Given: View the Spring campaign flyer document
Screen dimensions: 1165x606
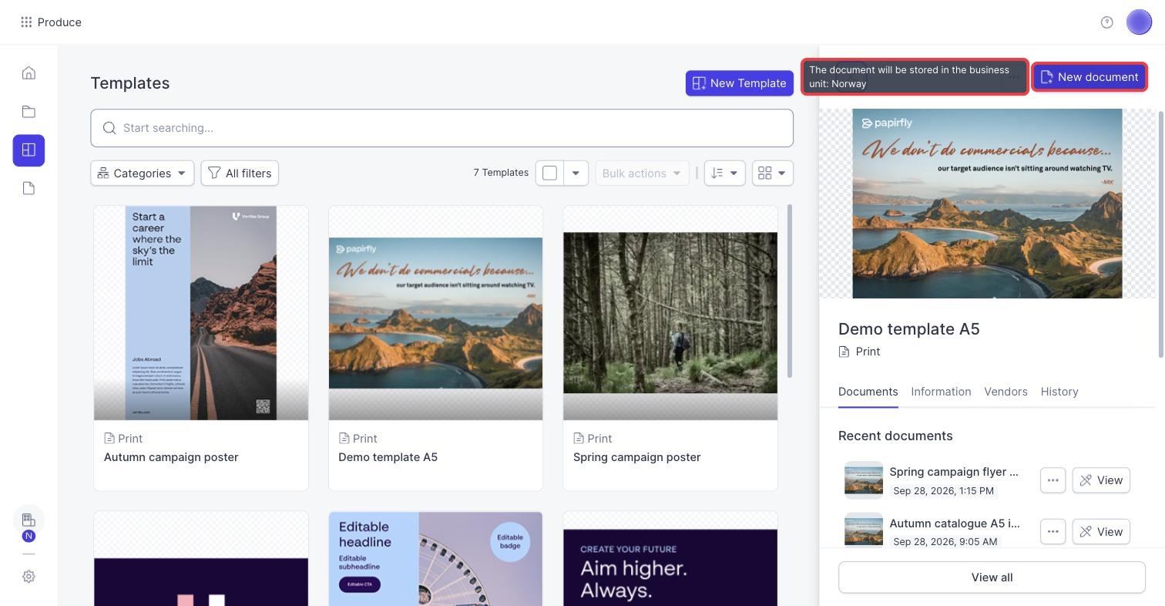Looking at the screenshot, I should [x=1101, y=480].
